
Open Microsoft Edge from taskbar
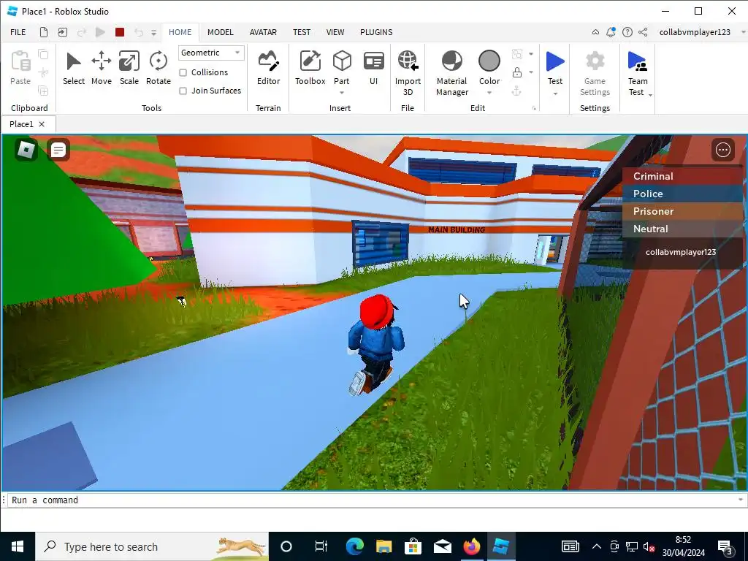tap(354, 546)
